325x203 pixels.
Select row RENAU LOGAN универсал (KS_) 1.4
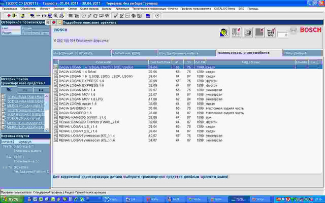point(187,136)
